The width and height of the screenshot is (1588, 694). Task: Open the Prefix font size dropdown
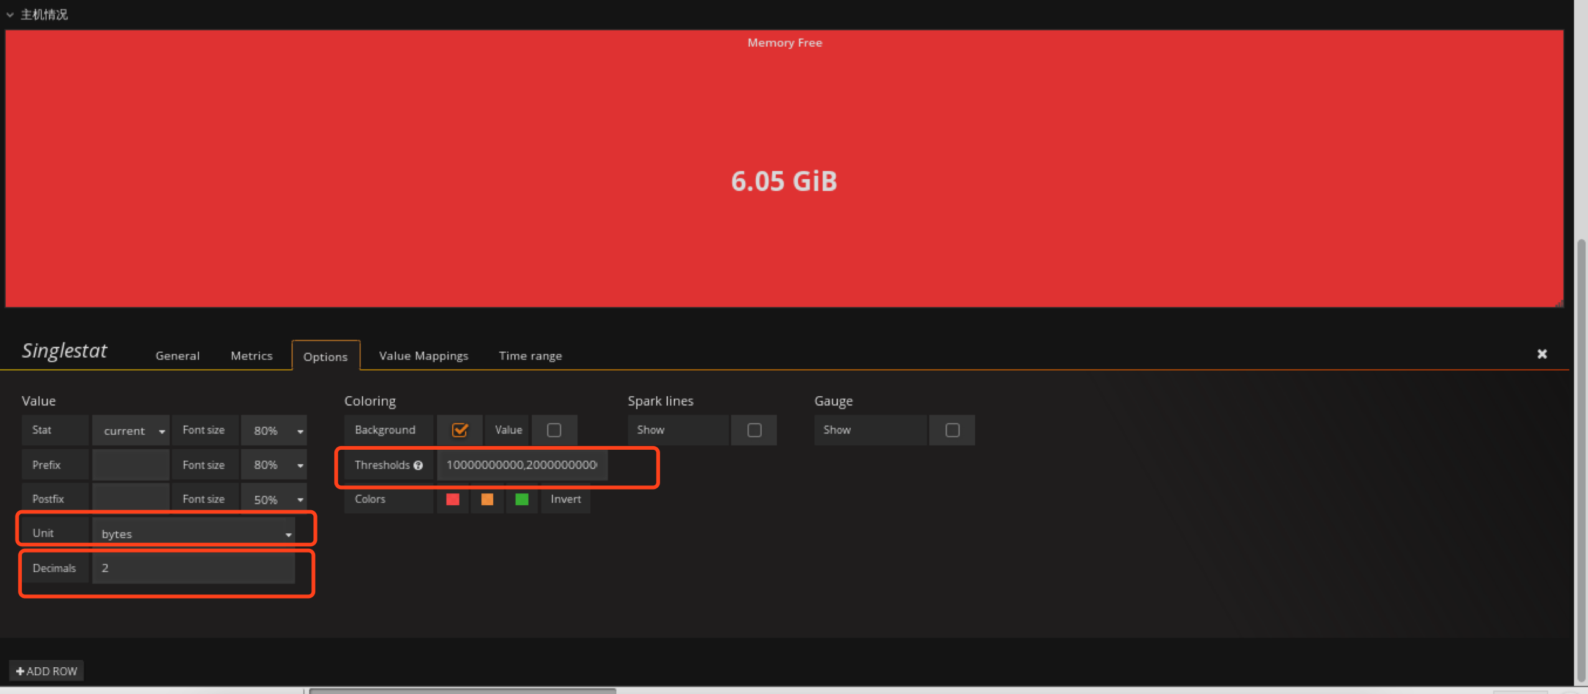275,465
